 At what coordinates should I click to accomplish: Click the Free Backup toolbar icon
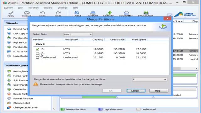point(146,13)
